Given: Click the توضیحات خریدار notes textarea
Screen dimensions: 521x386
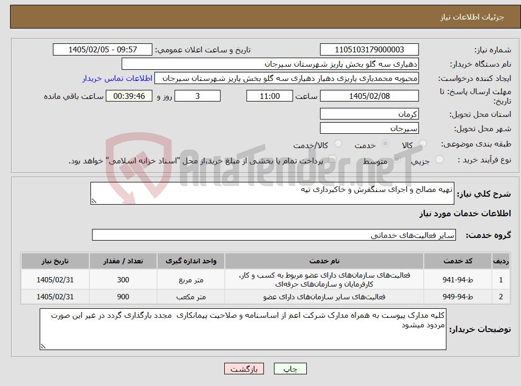Looking at the screenshot, I should [243, 329].
